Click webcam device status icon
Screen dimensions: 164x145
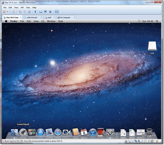[149, 141]
